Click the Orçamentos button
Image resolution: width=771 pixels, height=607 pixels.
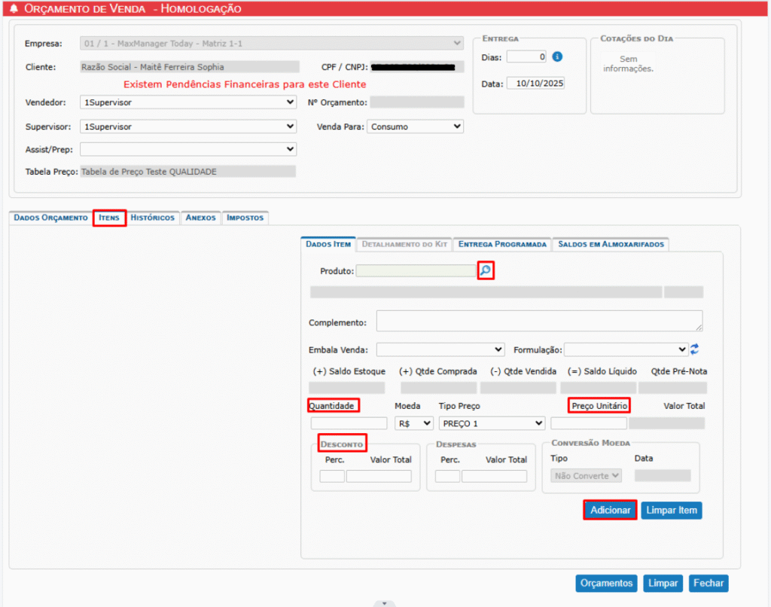pyautogui.click(x=607, y=583)
